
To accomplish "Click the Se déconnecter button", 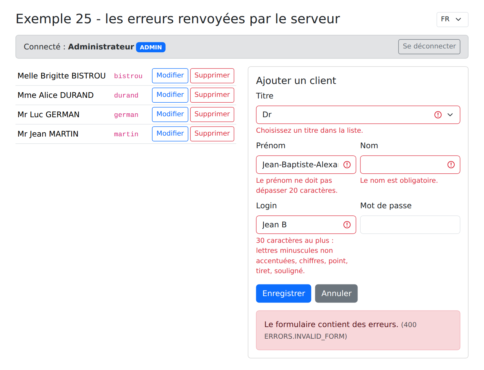I will 429,46.
